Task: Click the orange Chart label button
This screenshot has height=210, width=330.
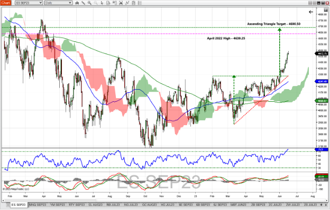Action: tap(5, 3)
